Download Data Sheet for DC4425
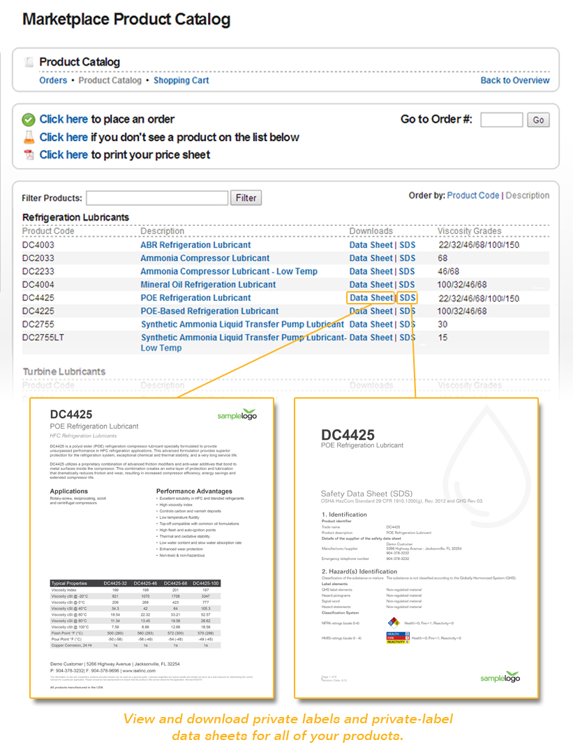This screenshot has height=754, width=573. click(x=371, y=298)
